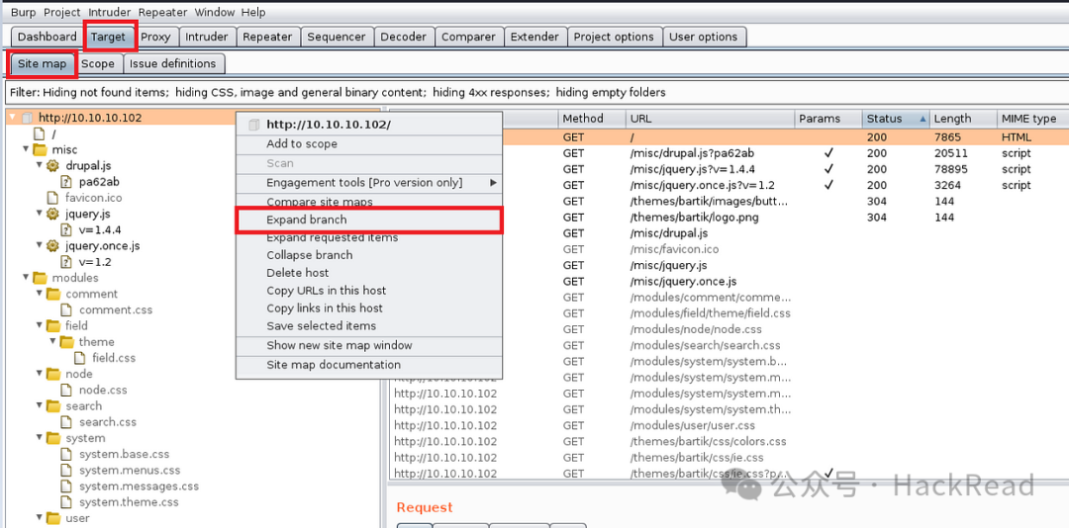Sort the table by Length column

[x=962, y=119]
